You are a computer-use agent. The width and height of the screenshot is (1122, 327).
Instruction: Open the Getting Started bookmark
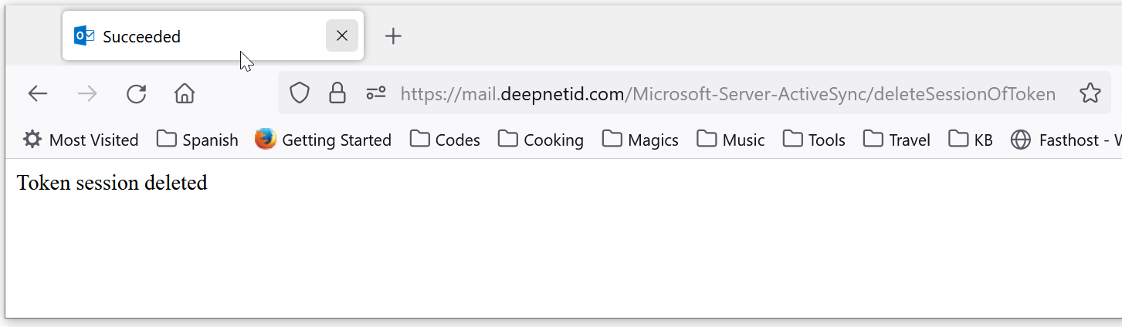(x=324, y=140)
